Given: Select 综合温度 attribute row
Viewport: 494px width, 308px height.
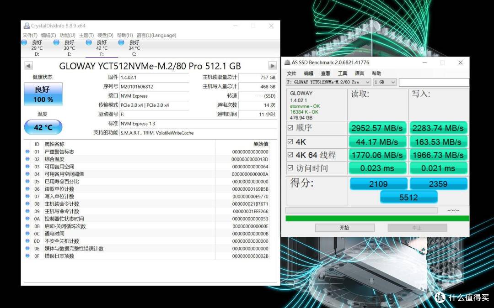Looking at the screenshot, I should [147, 159].
